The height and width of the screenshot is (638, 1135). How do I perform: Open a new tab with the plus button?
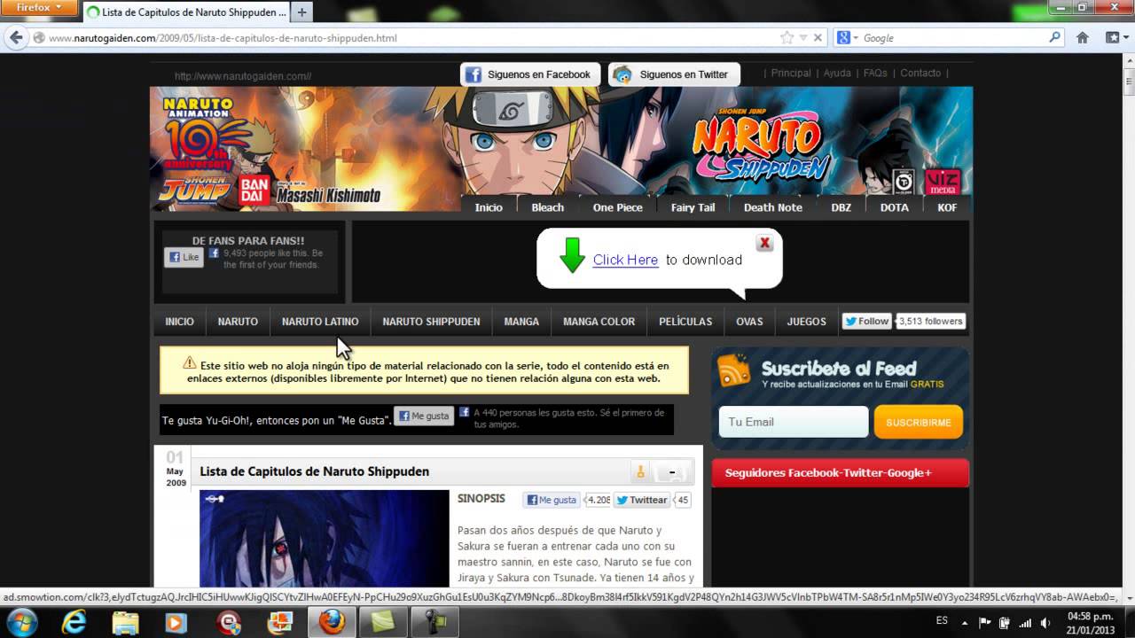301,12
